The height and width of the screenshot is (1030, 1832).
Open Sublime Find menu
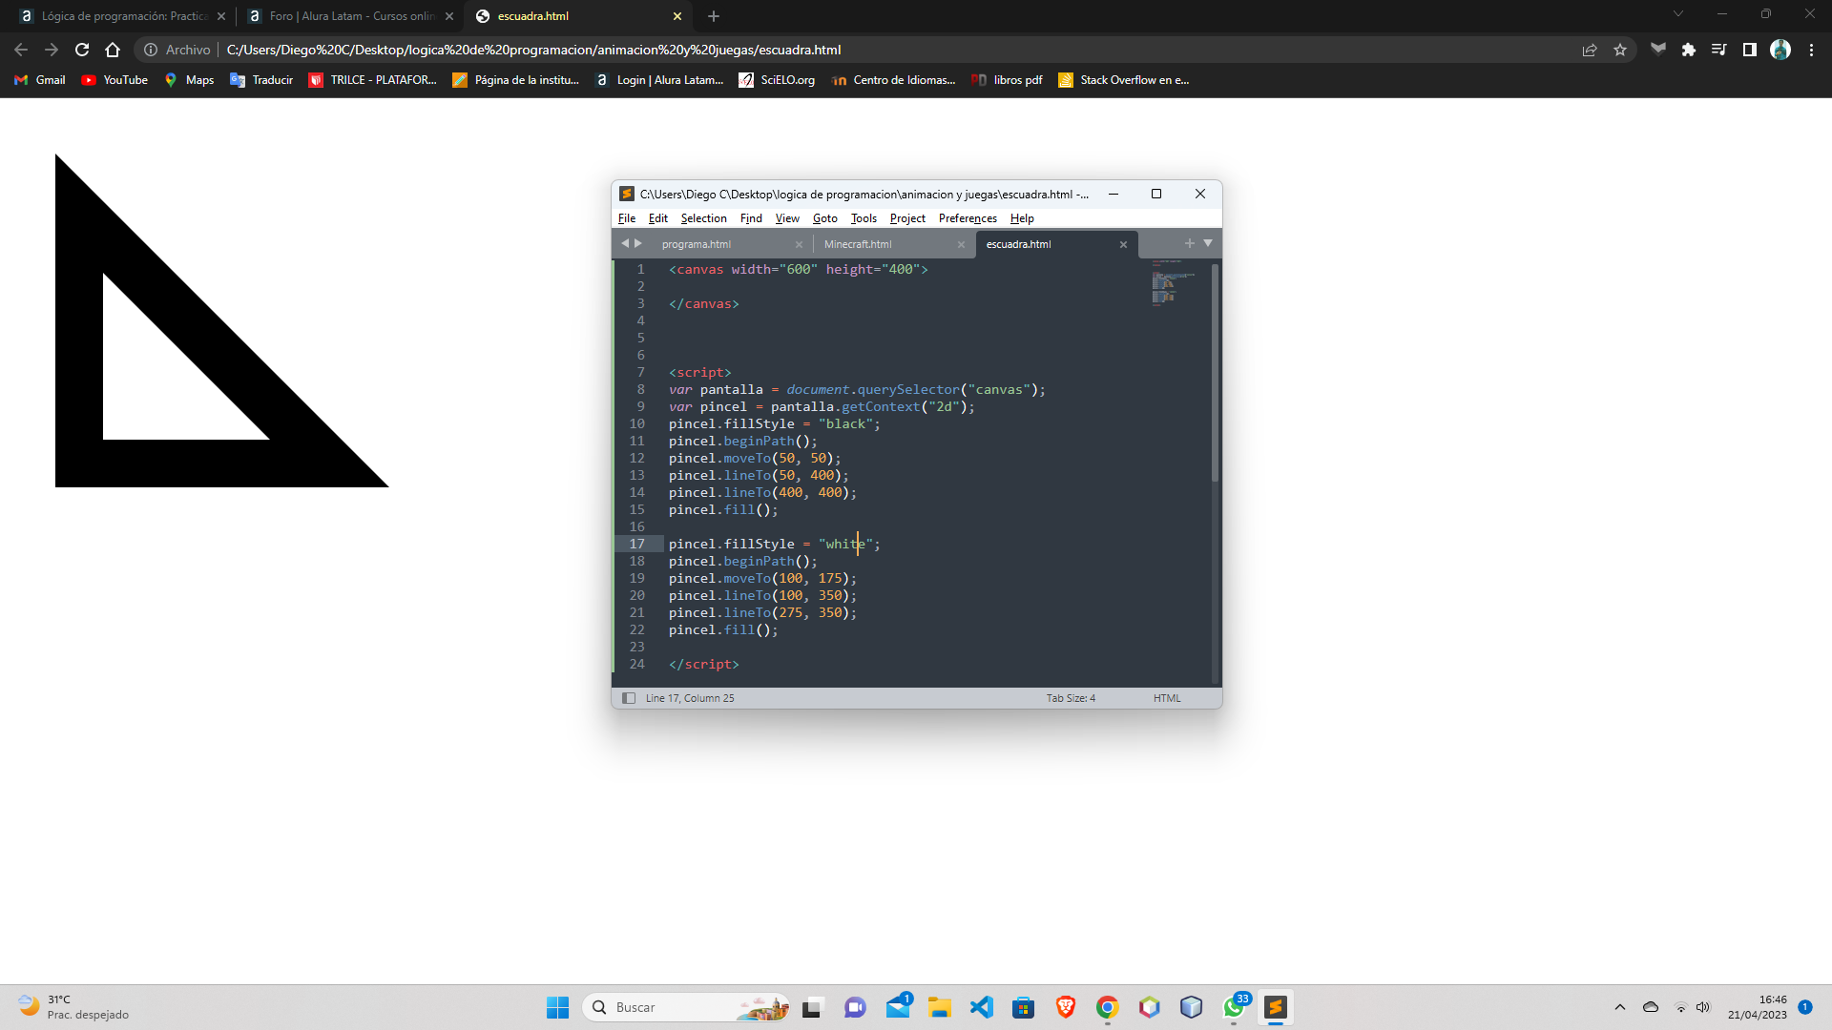(x=751, y=218)
